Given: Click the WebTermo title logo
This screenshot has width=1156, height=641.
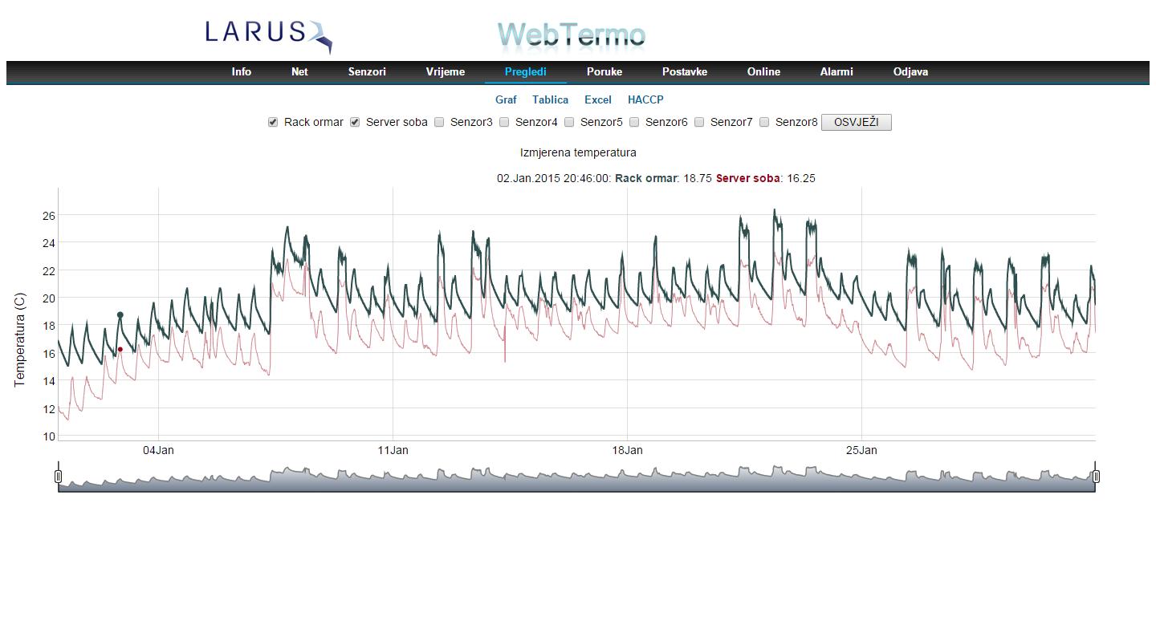Looking at the screenshot, I should pyautogui.click(x=571, y=35).
